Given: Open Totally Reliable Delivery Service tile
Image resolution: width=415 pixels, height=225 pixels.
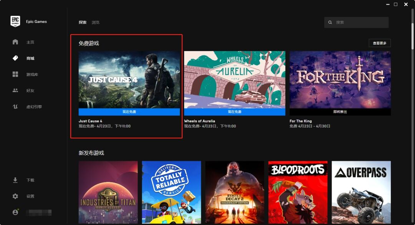Looking at the screenshot, I should 171,192.
